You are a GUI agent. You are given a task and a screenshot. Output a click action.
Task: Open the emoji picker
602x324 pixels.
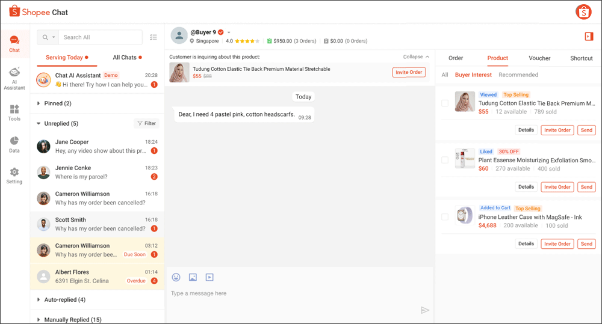(x=176, y=277)
